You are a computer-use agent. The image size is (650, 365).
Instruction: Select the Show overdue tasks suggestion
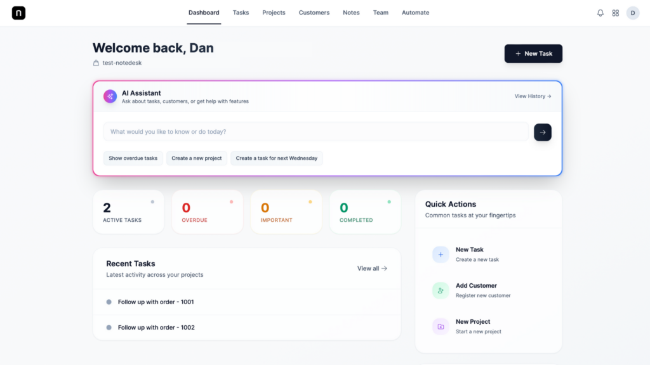[133, 158]
